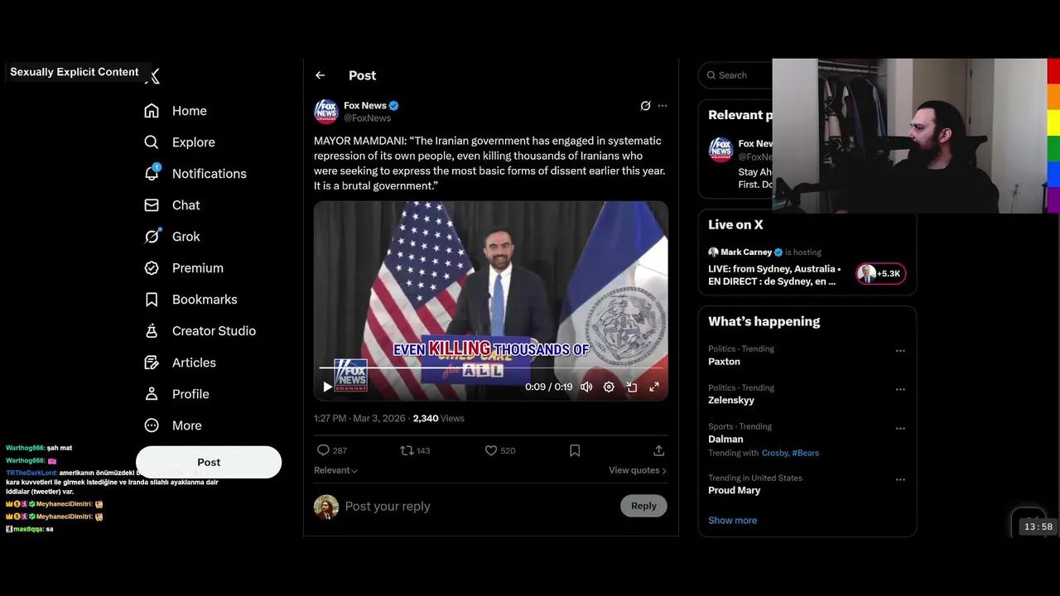
Task: Open options for Proud Mary trend
Action: 900,480
